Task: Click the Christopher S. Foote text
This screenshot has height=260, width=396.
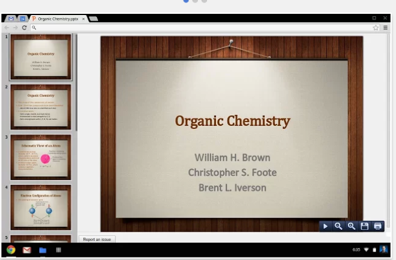Action: (x=232, y=173)
